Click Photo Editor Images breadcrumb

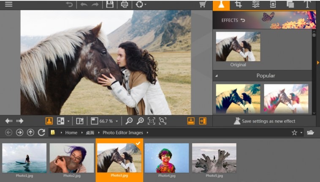click(123, 133)
